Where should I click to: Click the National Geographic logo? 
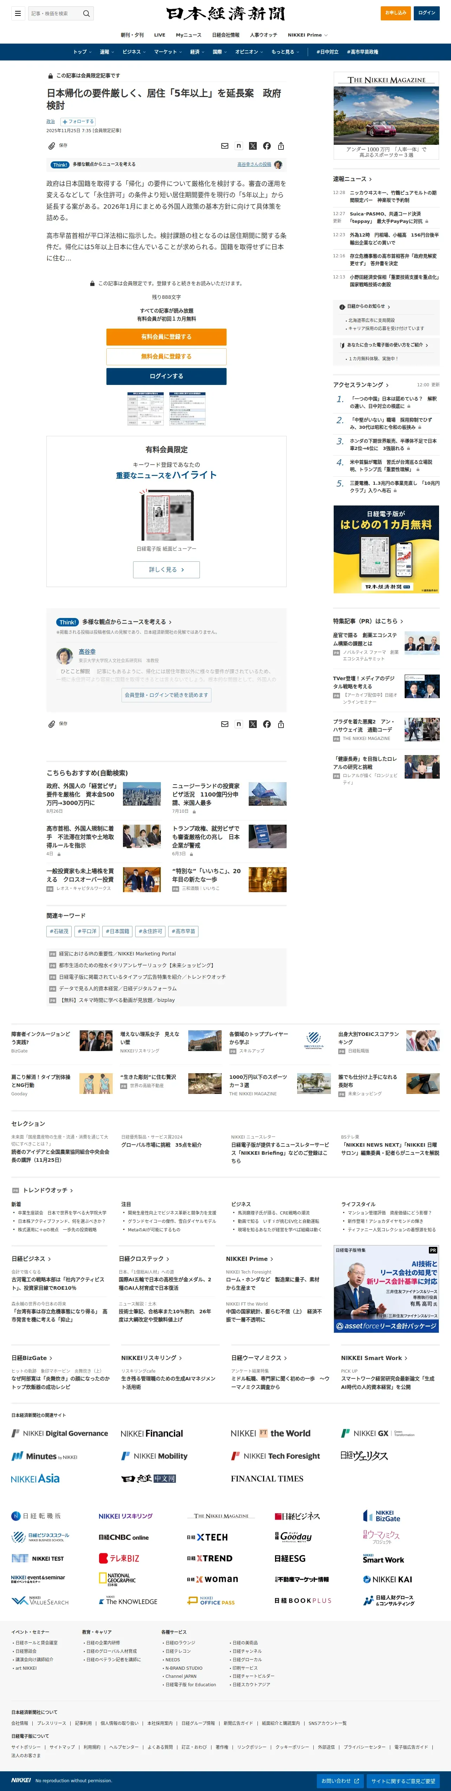click(x=117, y=1579)
